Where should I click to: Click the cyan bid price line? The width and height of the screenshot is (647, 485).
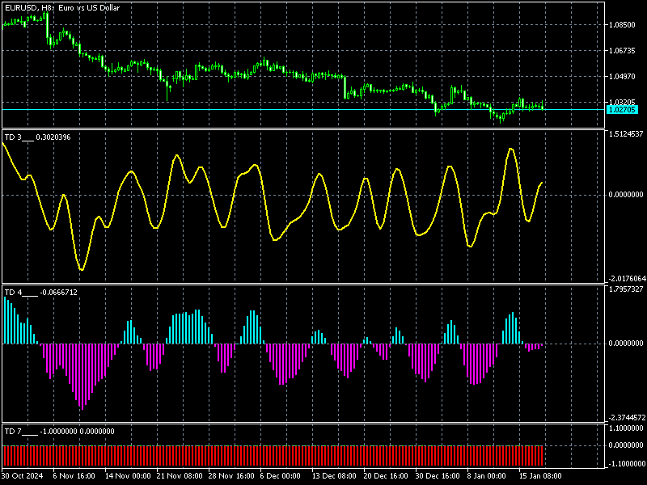[x=303, y=110]
